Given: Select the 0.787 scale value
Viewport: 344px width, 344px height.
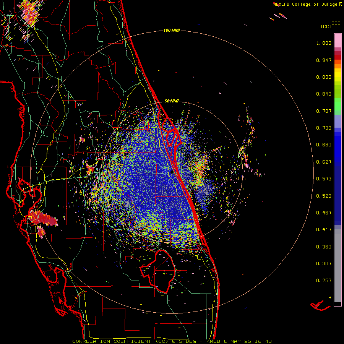Looking at the screenshot, I should click(324, 111).
